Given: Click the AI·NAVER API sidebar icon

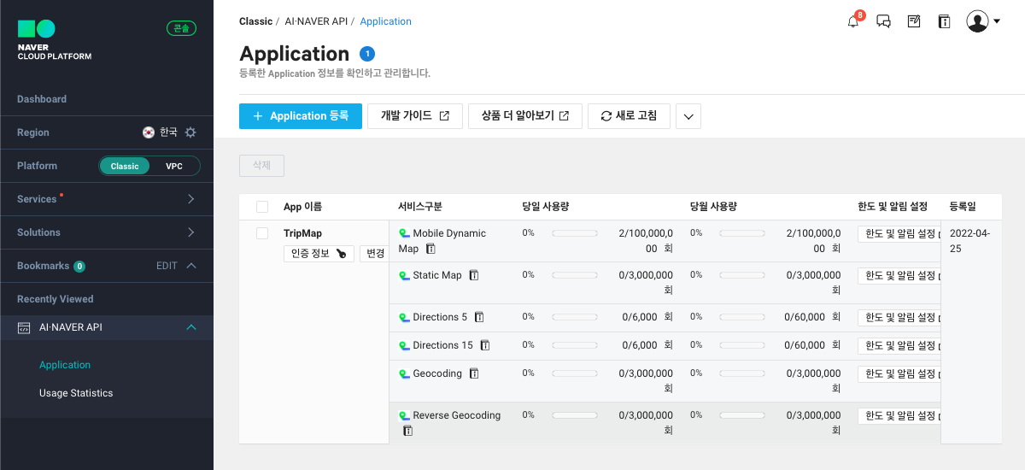Looking at the screenshot, I should click(25, 327).
